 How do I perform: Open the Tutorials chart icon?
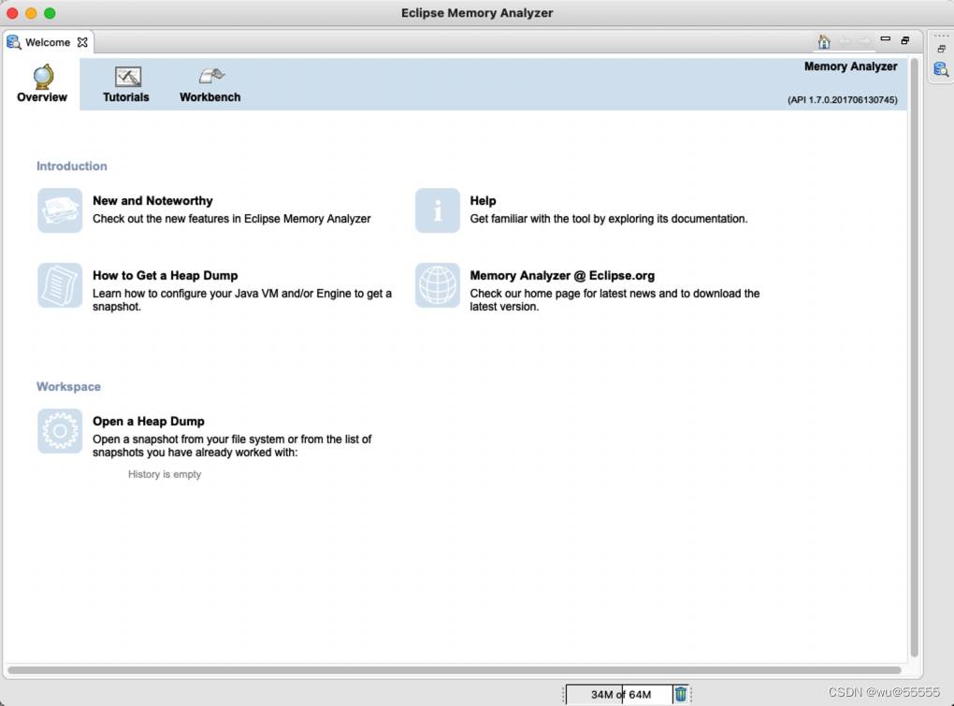128,77
